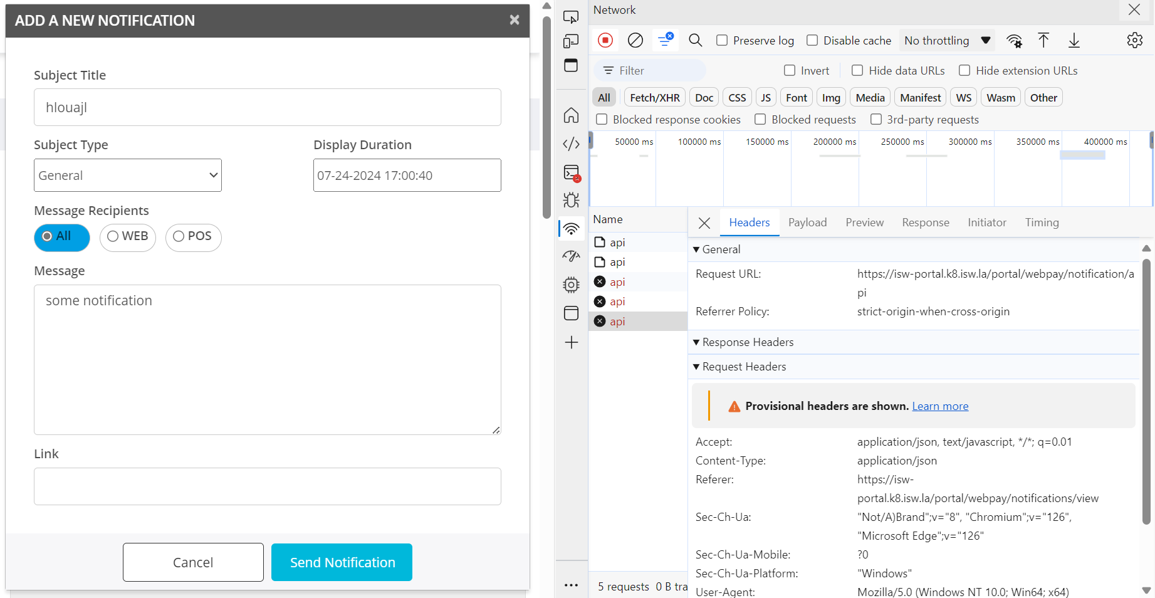This screenshot has width=1155, height=598.
Task: Click into the Link input field
Action: pyautogui.click(x=268, y=486)
